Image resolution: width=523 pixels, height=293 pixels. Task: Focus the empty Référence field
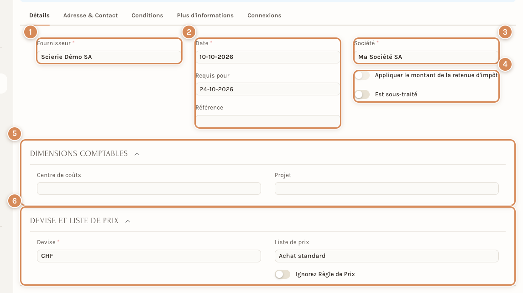coord(267,121)
